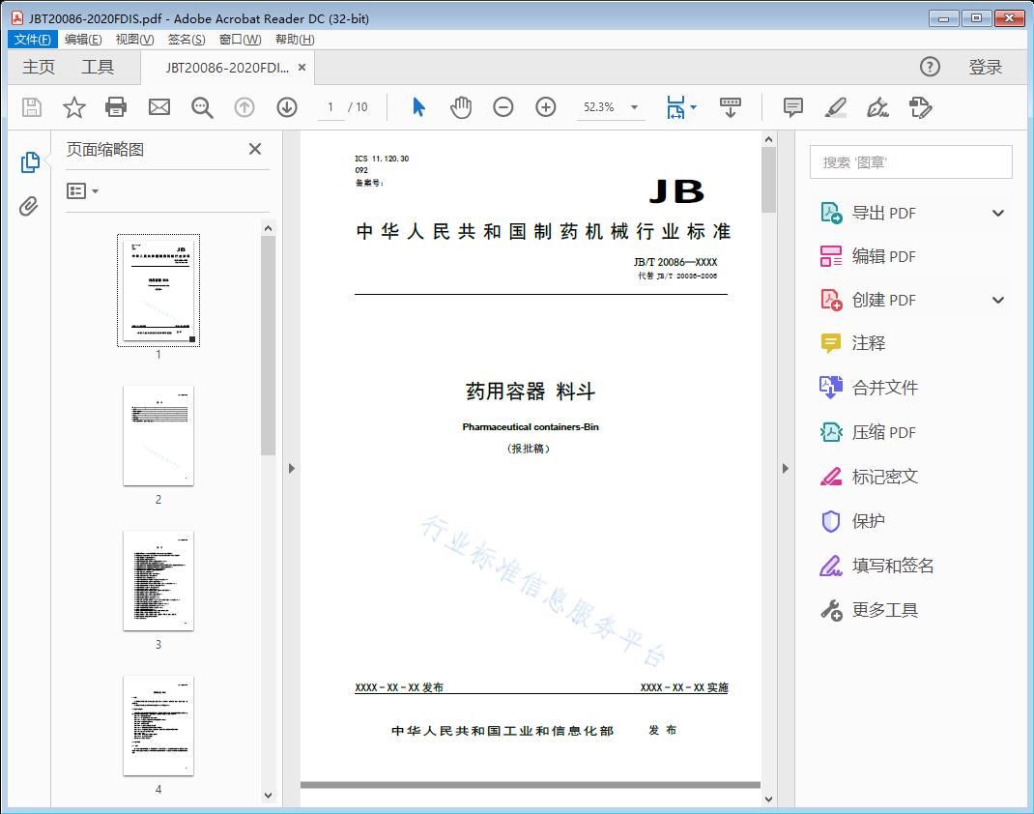Open 更多工具 in the right panel
Image resolution: width=1034 pixels, height=814 pixels.
point(885,610)
